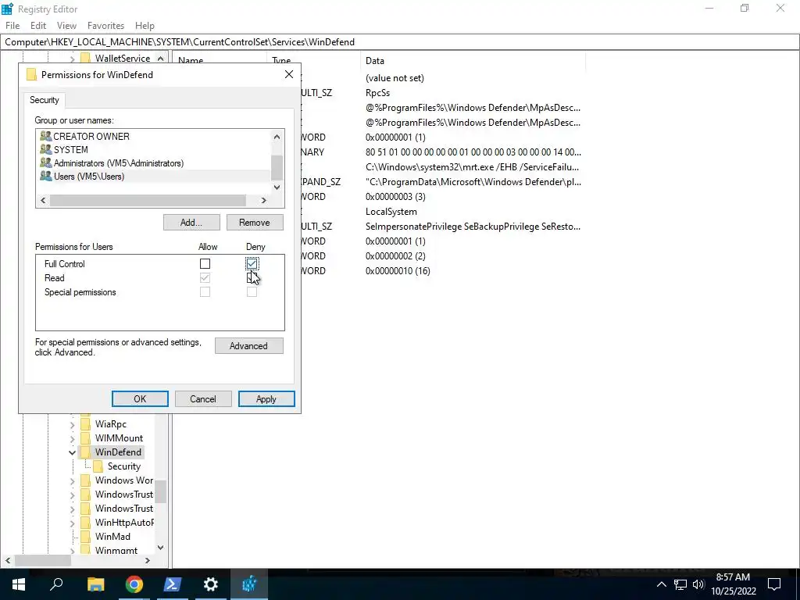Click Deny checkbox for Special permissions
The image size is (800, 600).
[252, 292]
